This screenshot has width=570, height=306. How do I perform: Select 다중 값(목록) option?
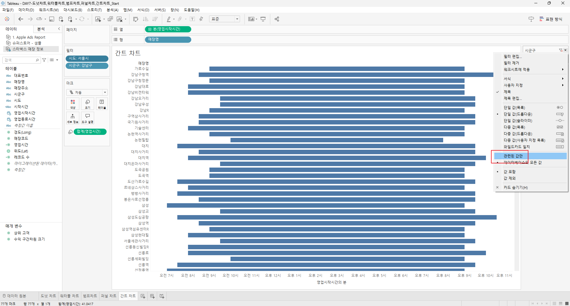coord(530,127)
